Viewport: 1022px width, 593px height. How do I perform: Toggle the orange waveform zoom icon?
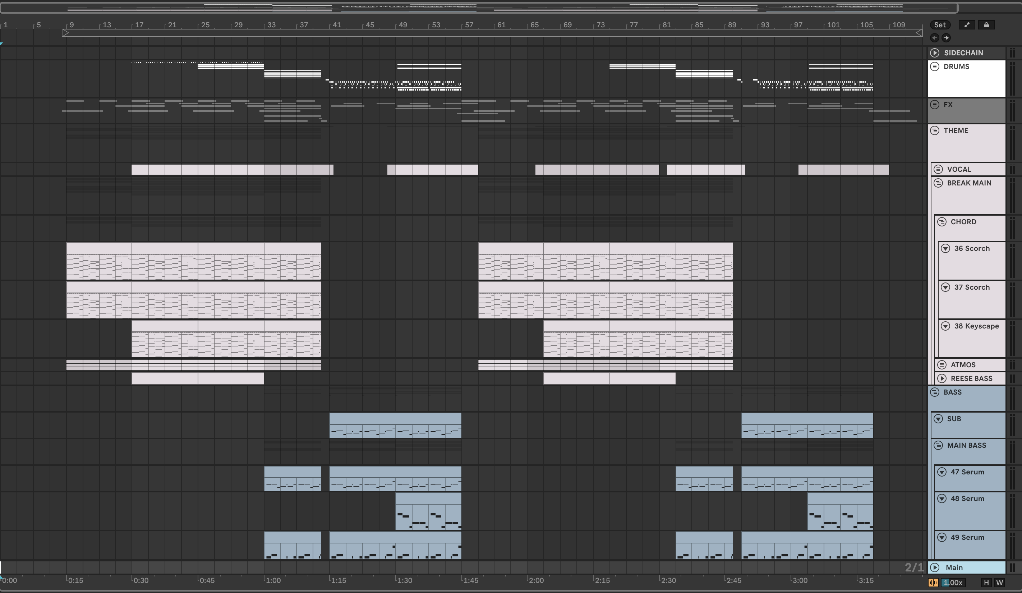click(933, 583)
